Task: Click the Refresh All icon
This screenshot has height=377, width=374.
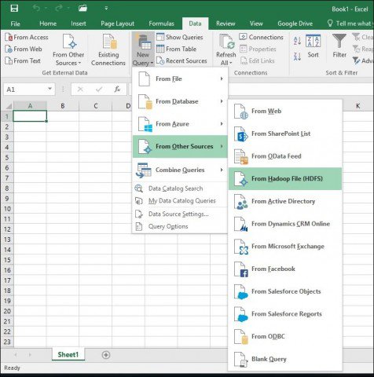Action: point(226,42)
